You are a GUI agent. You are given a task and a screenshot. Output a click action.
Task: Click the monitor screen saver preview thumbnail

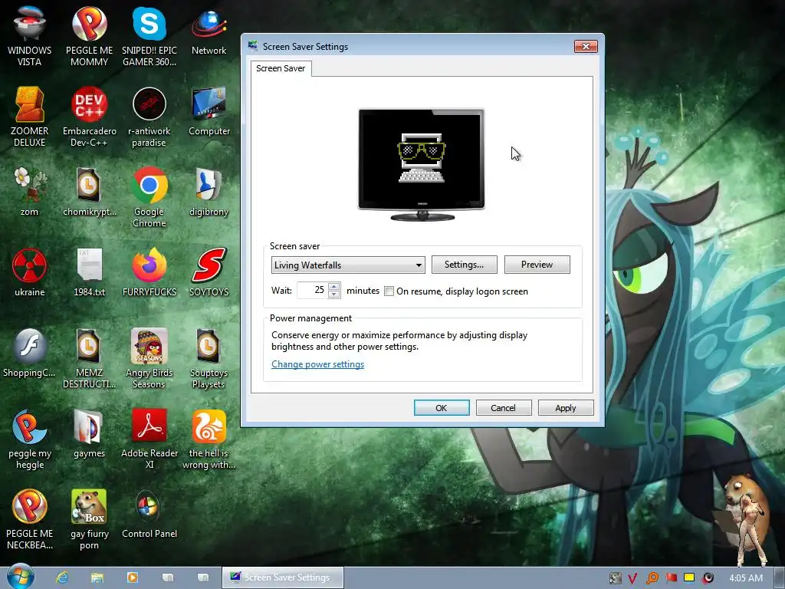[x=422, y=164]
